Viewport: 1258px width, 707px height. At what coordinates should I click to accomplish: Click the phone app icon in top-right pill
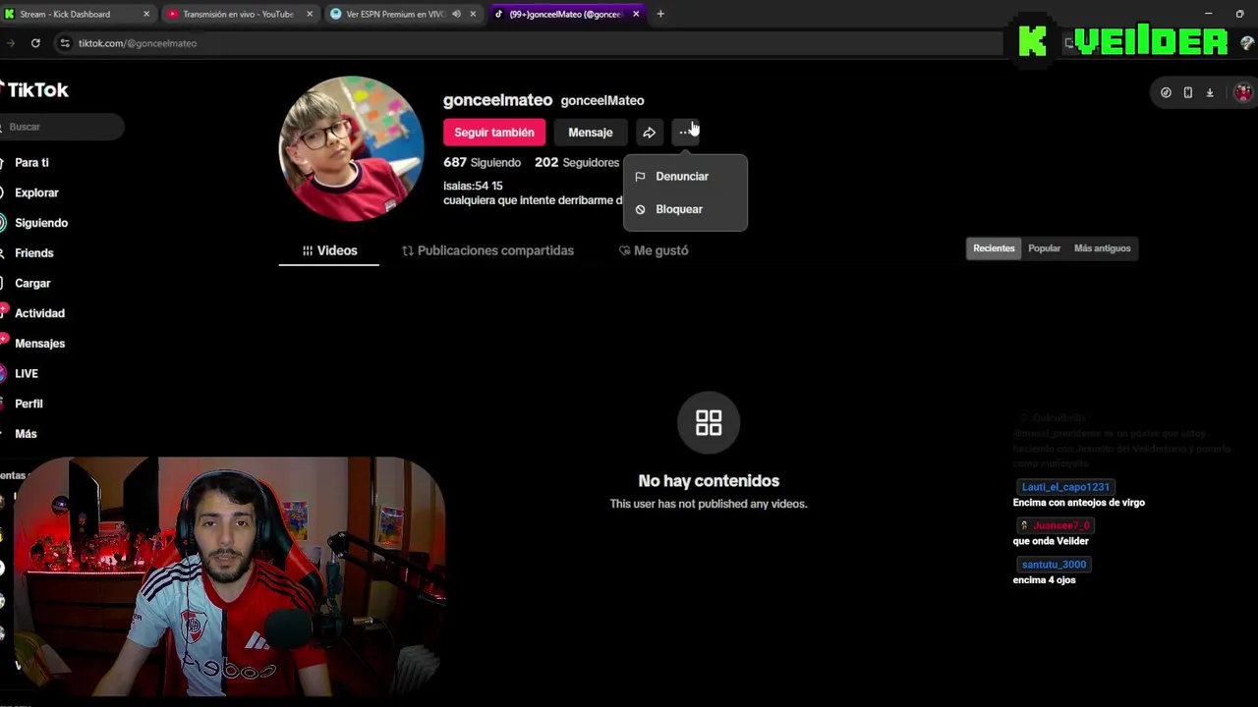click(x=1187, y=92)
